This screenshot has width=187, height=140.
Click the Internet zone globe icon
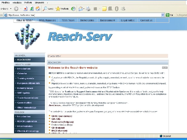tap(161, 136)
